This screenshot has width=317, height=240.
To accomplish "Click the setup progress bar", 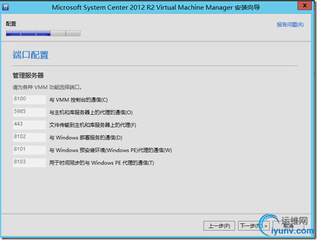I will pyautogui.click(x=43, y=33).
